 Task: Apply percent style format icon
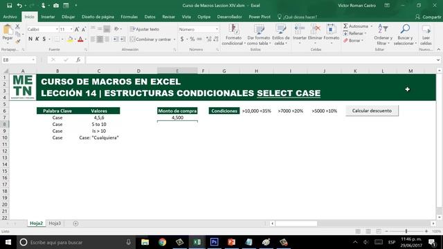(x=192, y=39)
